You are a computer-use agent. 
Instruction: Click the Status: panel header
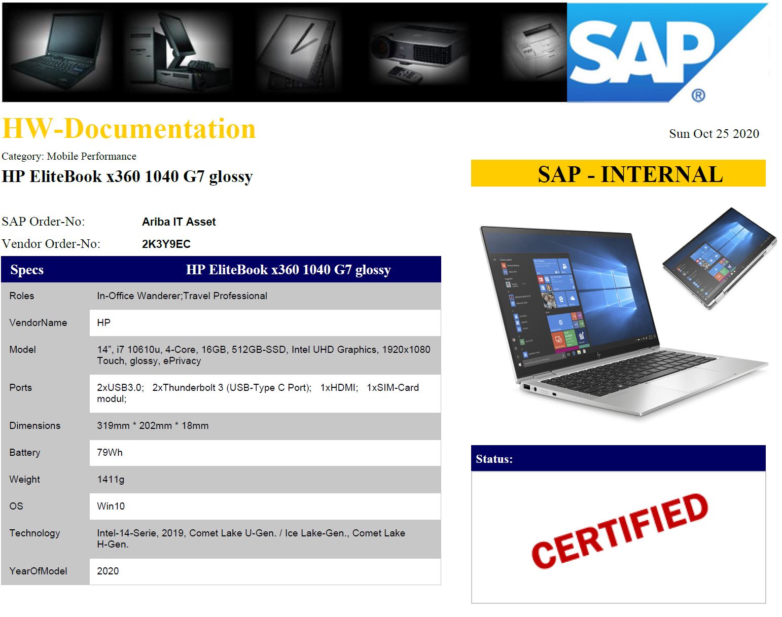[618, 459]
